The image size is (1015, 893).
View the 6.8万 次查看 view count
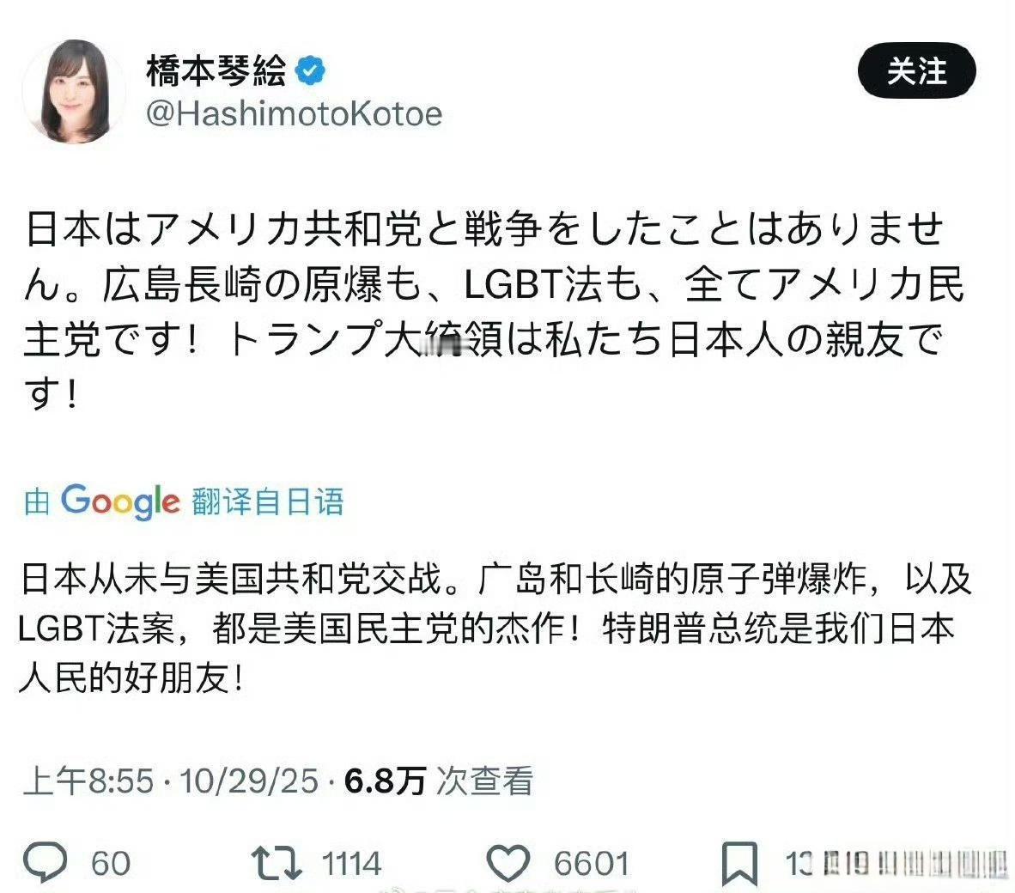click(439, 781)
